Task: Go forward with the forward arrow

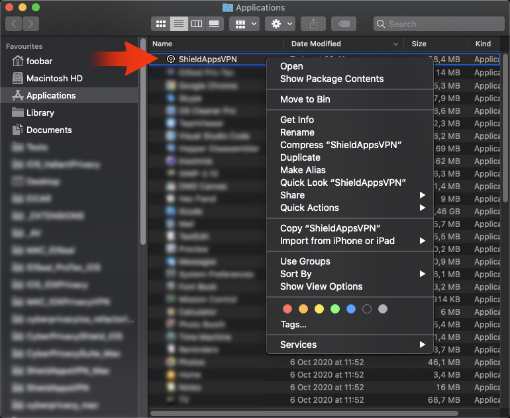Action: click(x=30, y=24)
